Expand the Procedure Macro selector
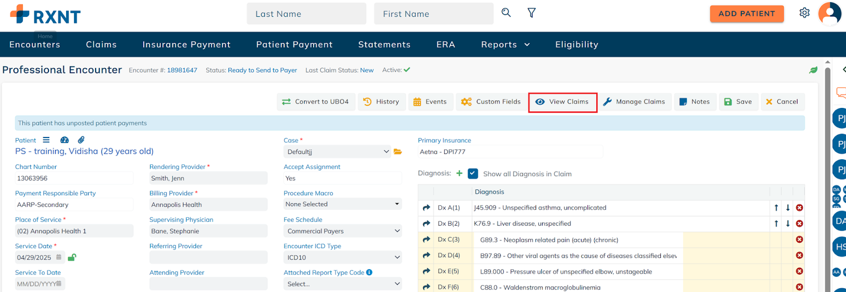The image size is (846, 292). pyautogui.click(x=343, y=204)
